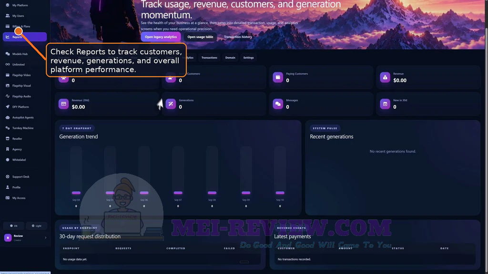Open the Billing & Plans menu item
The image size is (488, 274).
[25, 27]
